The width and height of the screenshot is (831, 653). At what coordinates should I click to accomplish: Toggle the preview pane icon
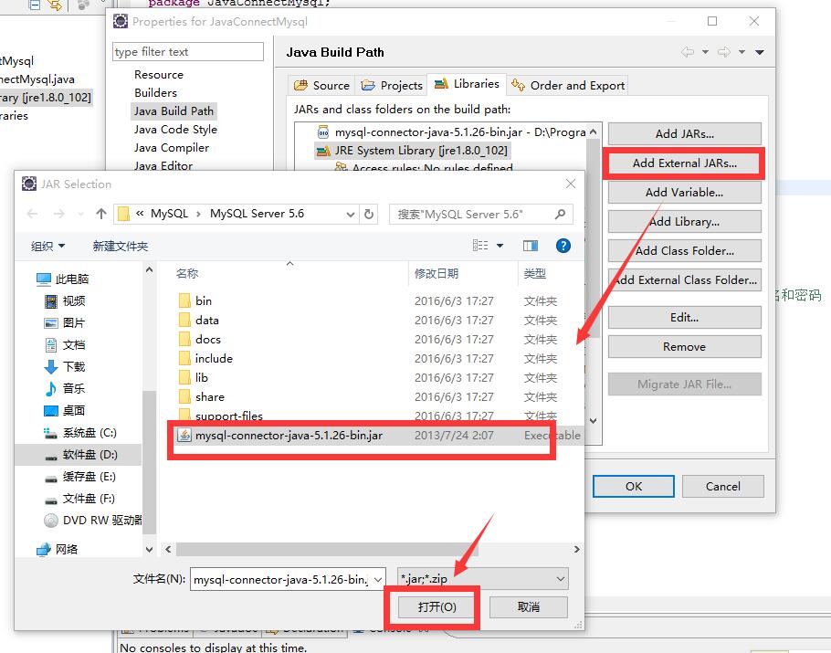click(531, 245)
